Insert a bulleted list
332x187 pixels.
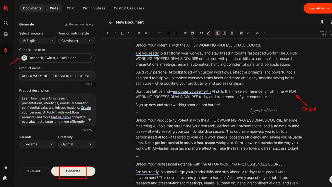click(169, 33)
